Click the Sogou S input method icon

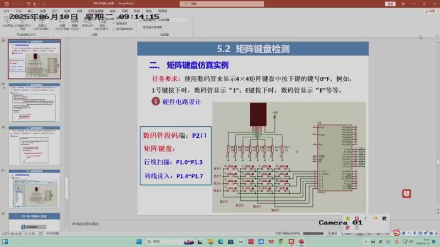tap(397, 232)
